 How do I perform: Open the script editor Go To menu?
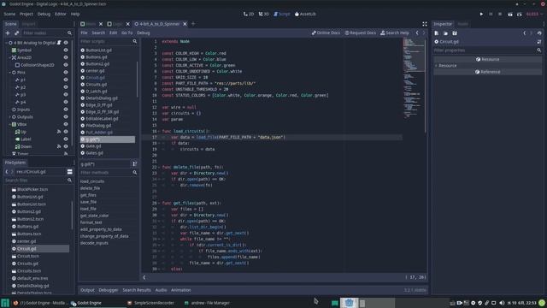click(127, 33)
